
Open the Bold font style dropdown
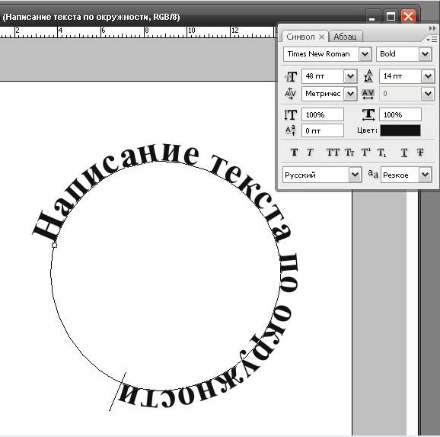click(x=425, y=54)
